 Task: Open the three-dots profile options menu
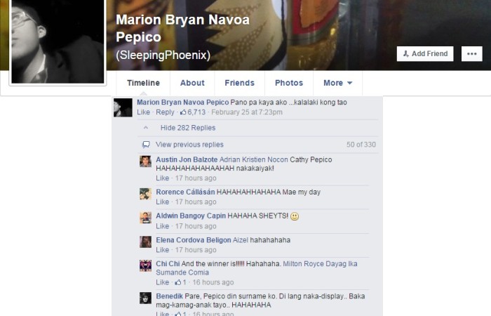(x=472, y=54)
